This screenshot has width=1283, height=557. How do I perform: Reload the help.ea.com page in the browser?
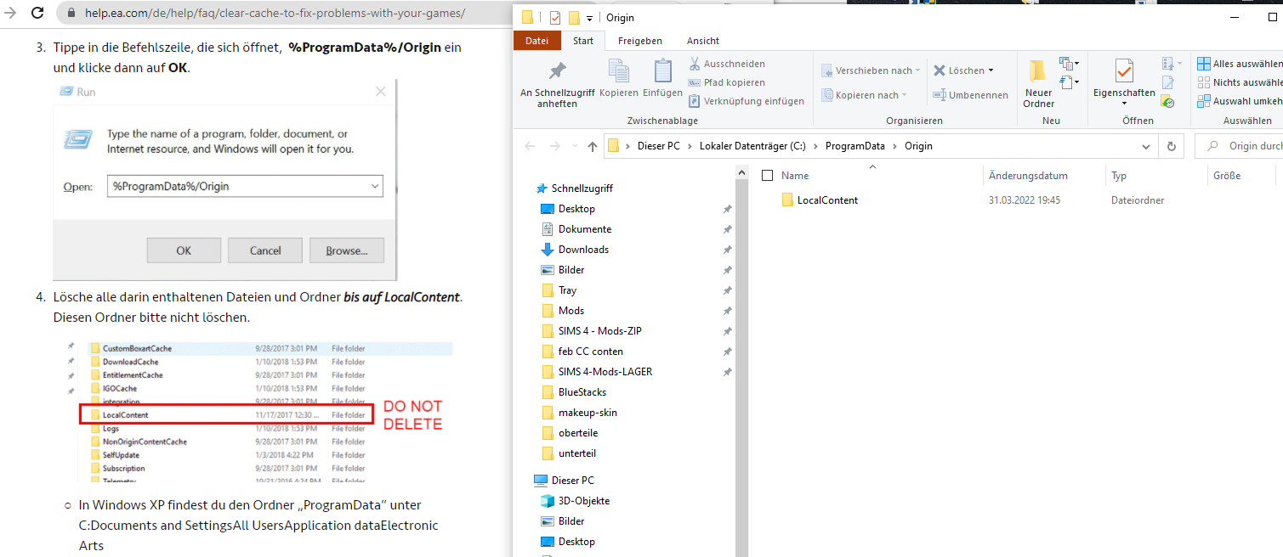(37, 13)
